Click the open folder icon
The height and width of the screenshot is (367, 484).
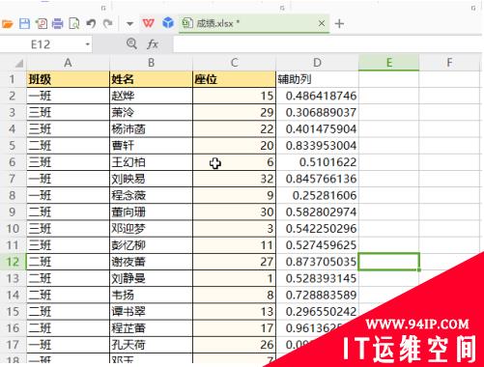7,23
